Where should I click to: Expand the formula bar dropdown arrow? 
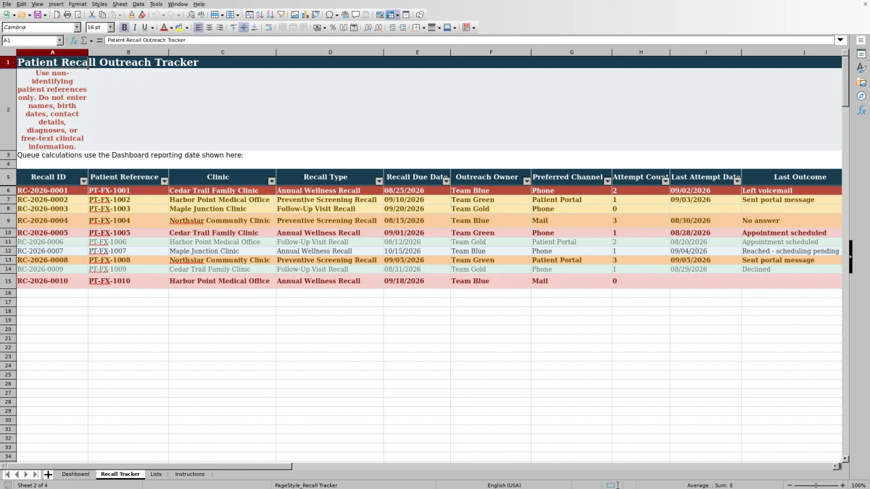(x=840, y=41)
